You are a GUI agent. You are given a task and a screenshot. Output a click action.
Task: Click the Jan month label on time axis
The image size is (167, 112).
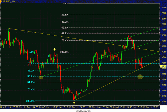pyautogui.click(x=99, y=107)
